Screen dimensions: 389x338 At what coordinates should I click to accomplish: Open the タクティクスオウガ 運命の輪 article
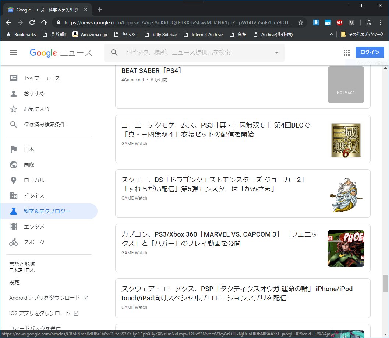click(x=237, y=293)
